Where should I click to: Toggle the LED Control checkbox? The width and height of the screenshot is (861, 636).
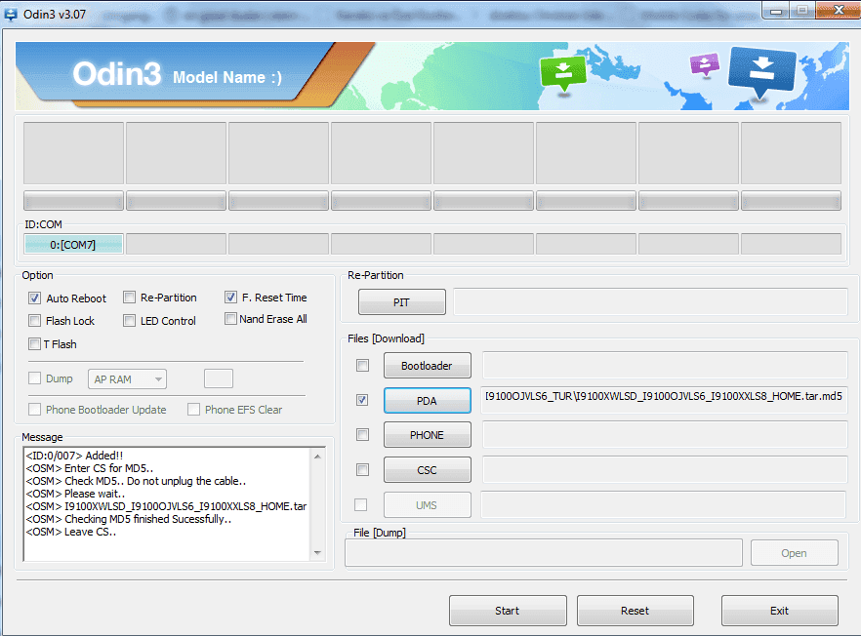(x=130, y=321)
